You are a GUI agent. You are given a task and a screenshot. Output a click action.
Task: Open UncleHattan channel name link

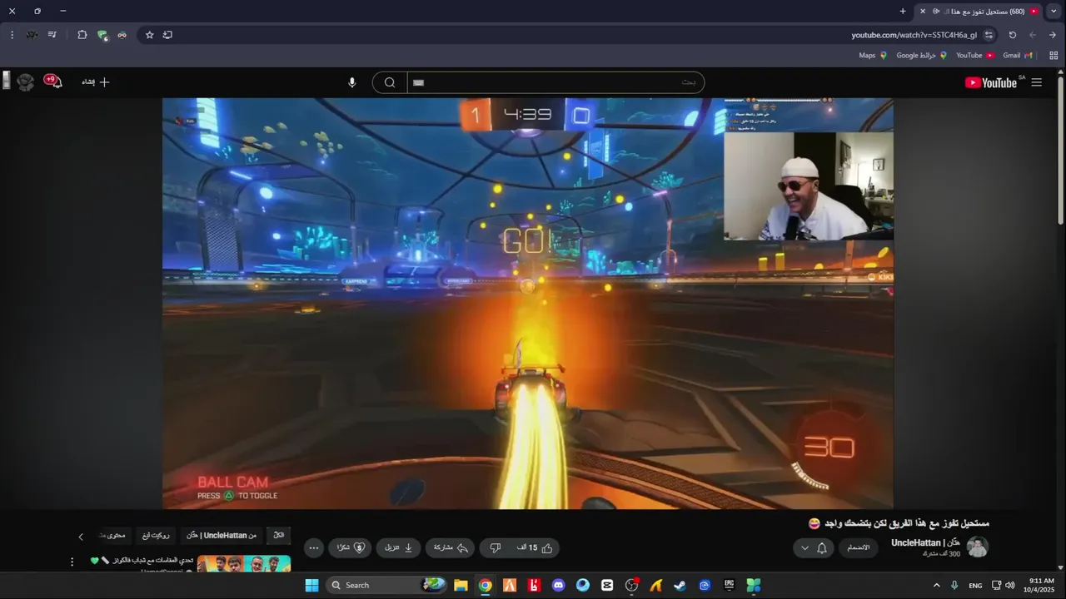click(925, 542)
